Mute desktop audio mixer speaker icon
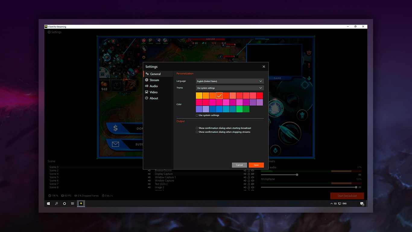The image size is (412, 232). (360, 175)
